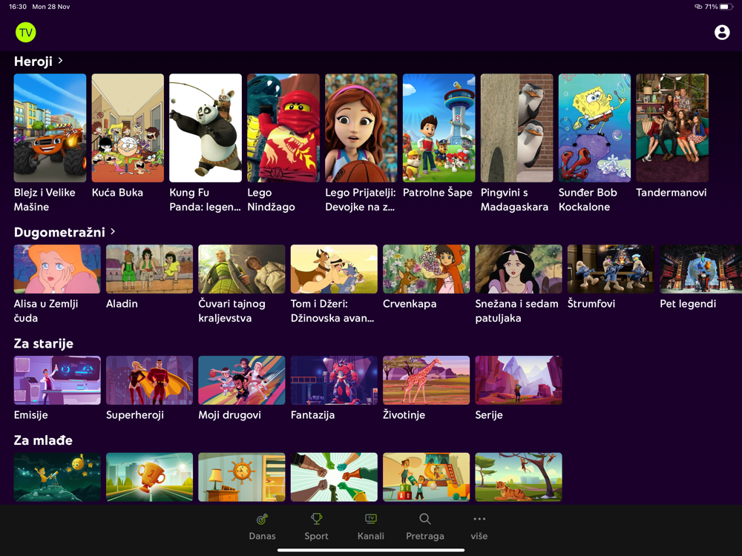Open Snežana i sedam patuljaka thumbnail
This screenshot has height=556, width=742.
[x=519, y=269]
